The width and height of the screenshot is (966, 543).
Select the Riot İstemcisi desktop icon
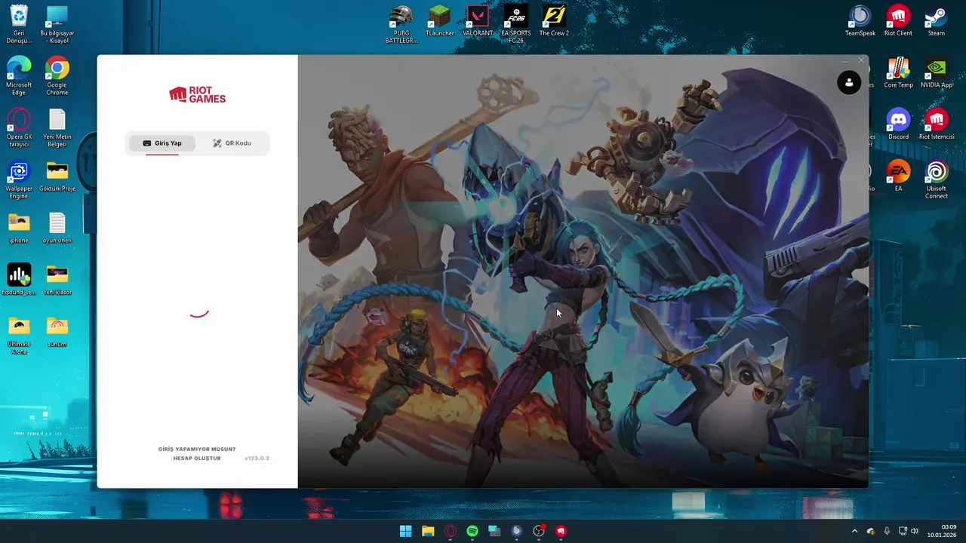point(937,124)
